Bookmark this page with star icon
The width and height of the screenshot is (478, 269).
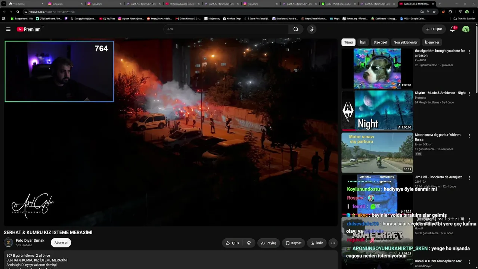click(434, 12)
